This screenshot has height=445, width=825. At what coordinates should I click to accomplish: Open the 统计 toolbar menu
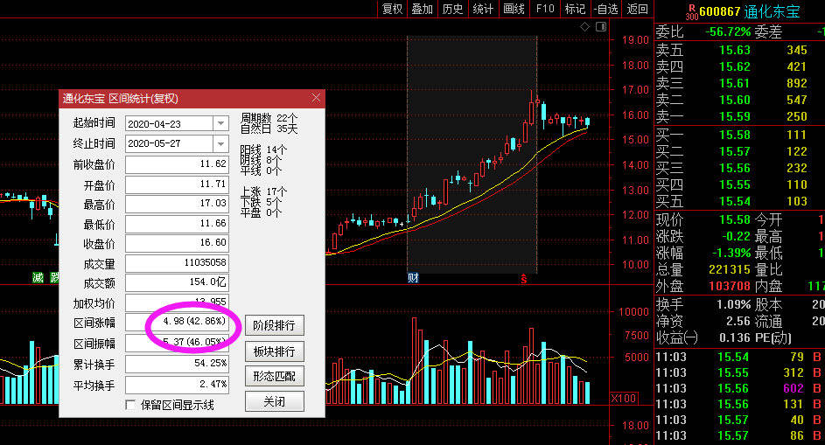pos(483,9)
